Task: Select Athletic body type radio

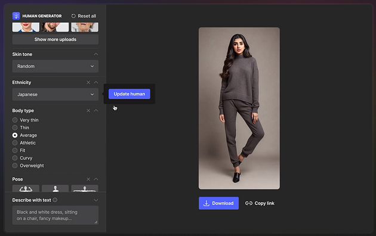Action: point(15,143)
